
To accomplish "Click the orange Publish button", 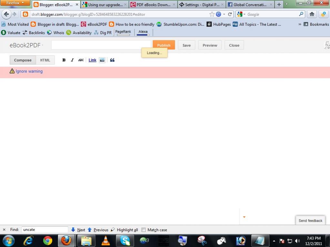I will (x=164, y=45).
